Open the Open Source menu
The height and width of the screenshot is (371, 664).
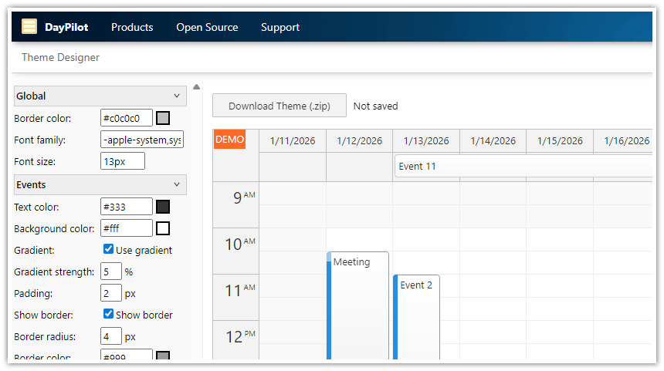[207, 27]
